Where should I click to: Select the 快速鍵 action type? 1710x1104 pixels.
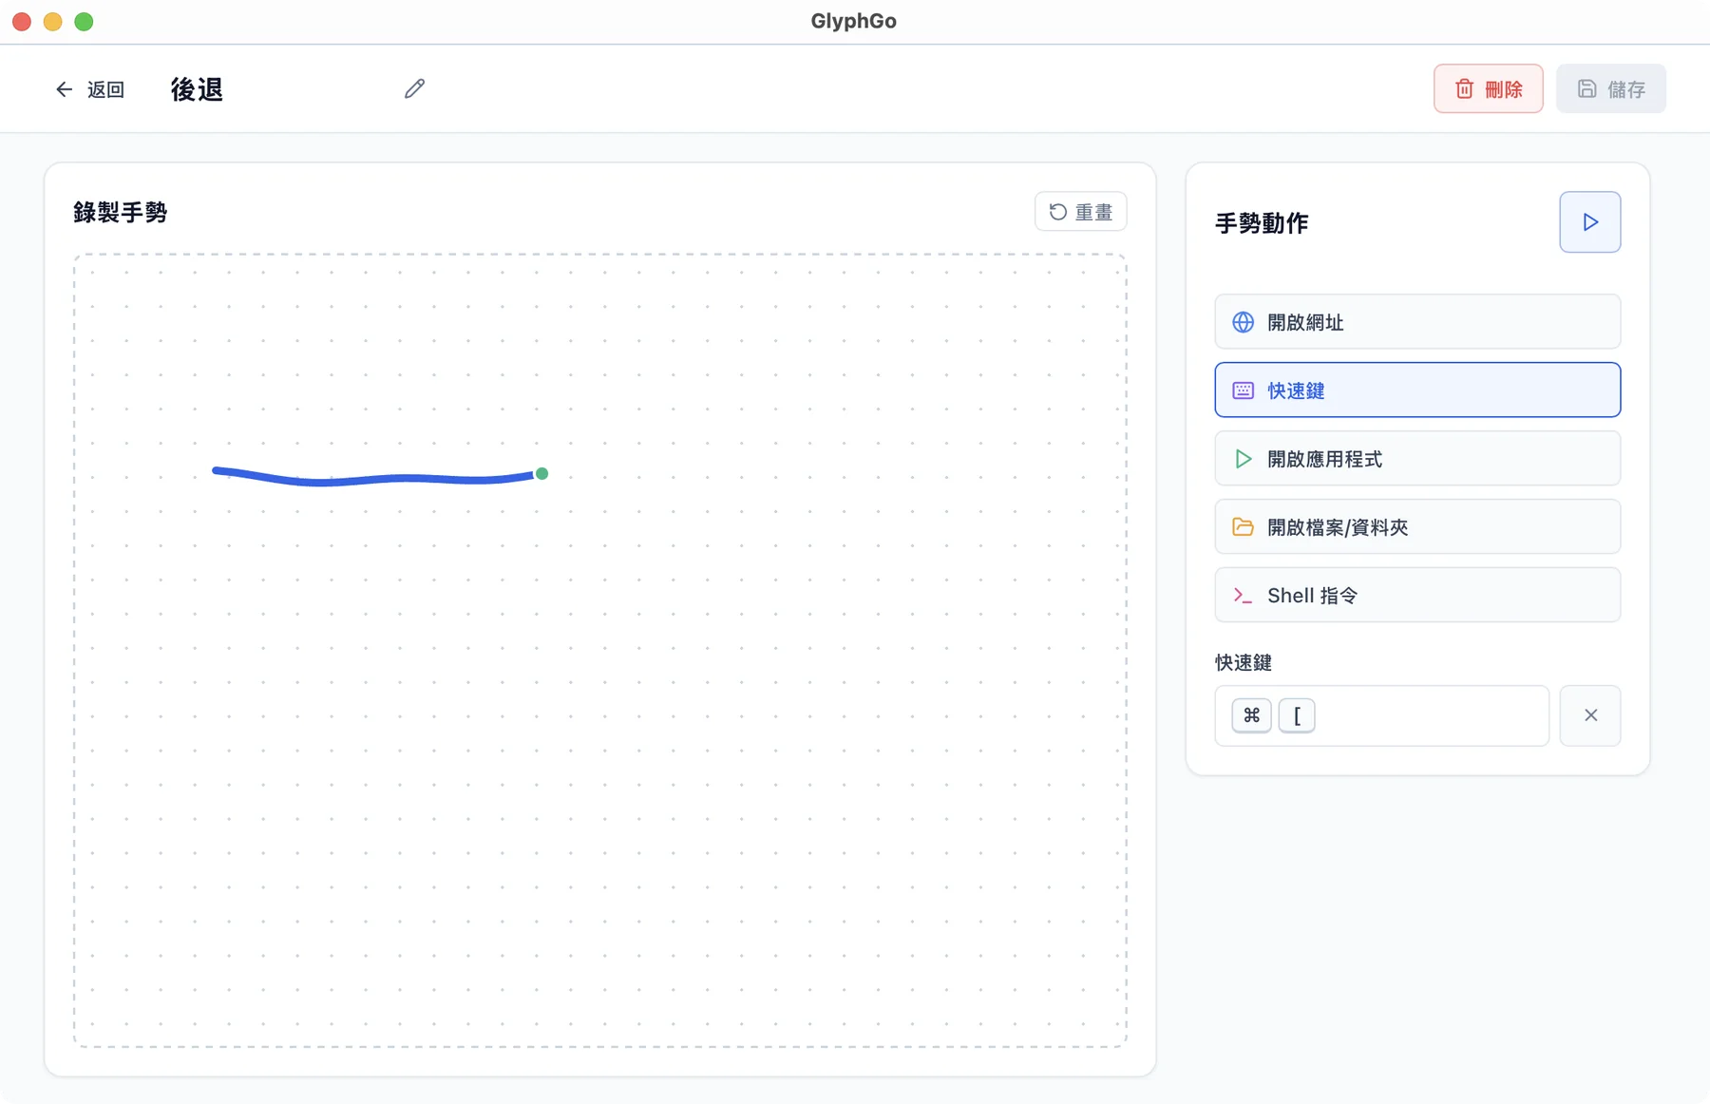pyautogui.click(x=1417, y=390)
